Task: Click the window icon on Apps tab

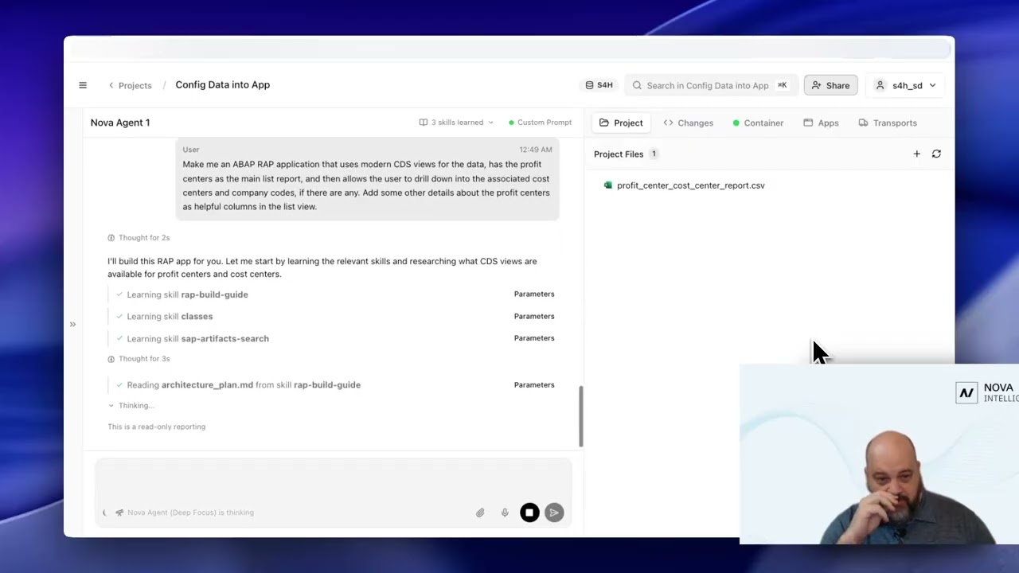Action: [x=808, y=123]
